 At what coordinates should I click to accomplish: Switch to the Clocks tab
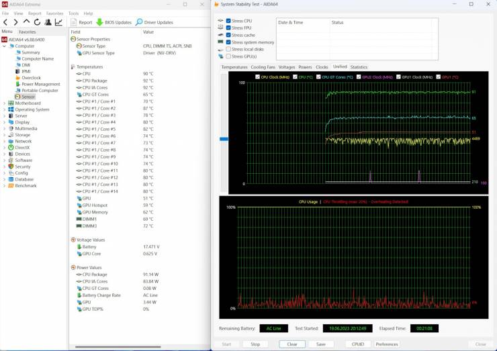click(322, 67)
